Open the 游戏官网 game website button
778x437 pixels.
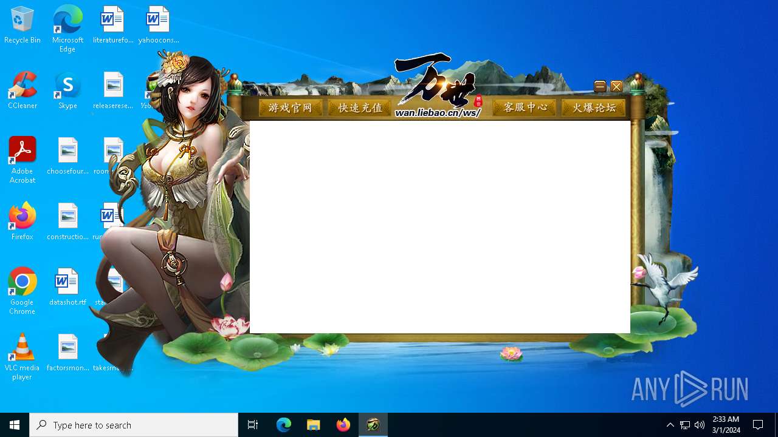pos(291,108)
